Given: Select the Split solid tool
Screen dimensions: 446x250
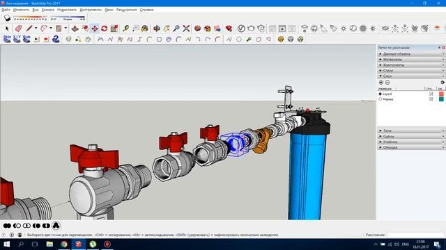Looking at the screenshot, I should [x=46, y=226].
